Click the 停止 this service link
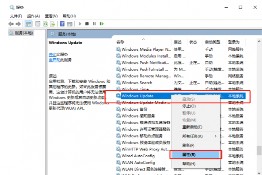This screenshot has width=262, height=175. [53, 54]
